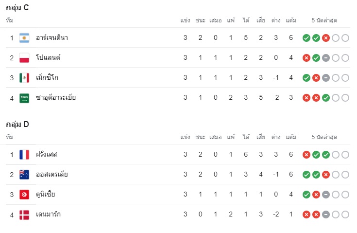Open the ออสเตรเลีย team link

[52, 175]
